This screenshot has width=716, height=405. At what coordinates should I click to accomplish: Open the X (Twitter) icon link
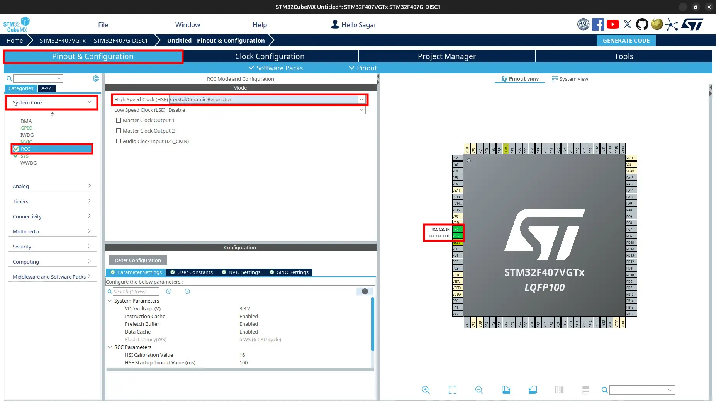coord(628,24)
